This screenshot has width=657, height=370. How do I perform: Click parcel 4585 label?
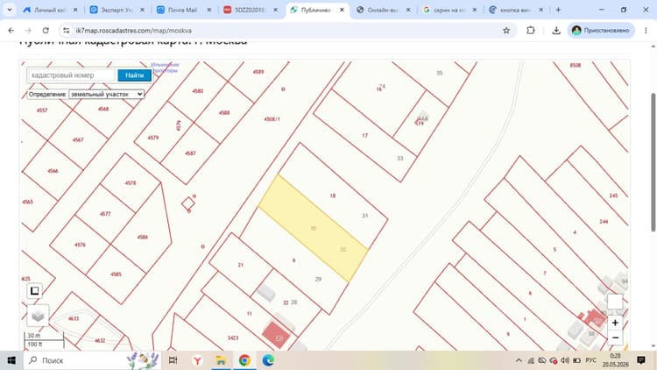[x=116, y=274]
